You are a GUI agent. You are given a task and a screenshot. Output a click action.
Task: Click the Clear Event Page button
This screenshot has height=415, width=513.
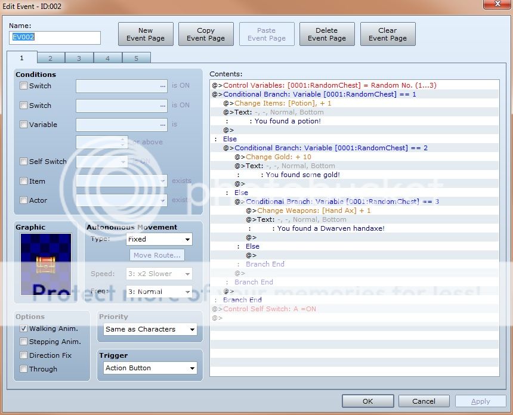[x=388, y=34]
